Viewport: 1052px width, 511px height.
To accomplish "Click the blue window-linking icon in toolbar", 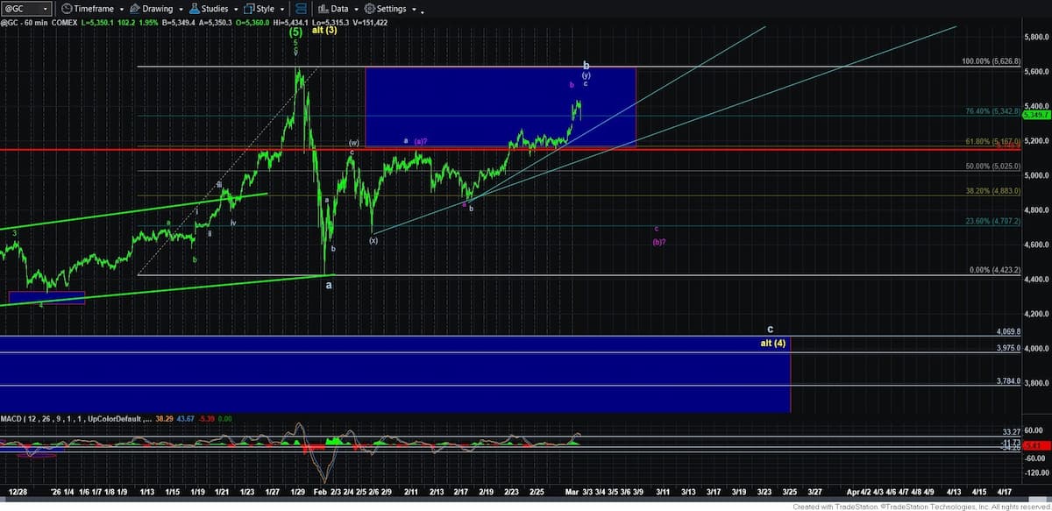I will [301, 9].
